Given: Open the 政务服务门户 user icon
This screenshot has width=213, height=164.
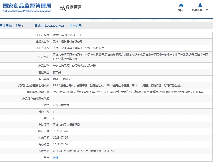Looking at the screenshot, I should point(200,5).
